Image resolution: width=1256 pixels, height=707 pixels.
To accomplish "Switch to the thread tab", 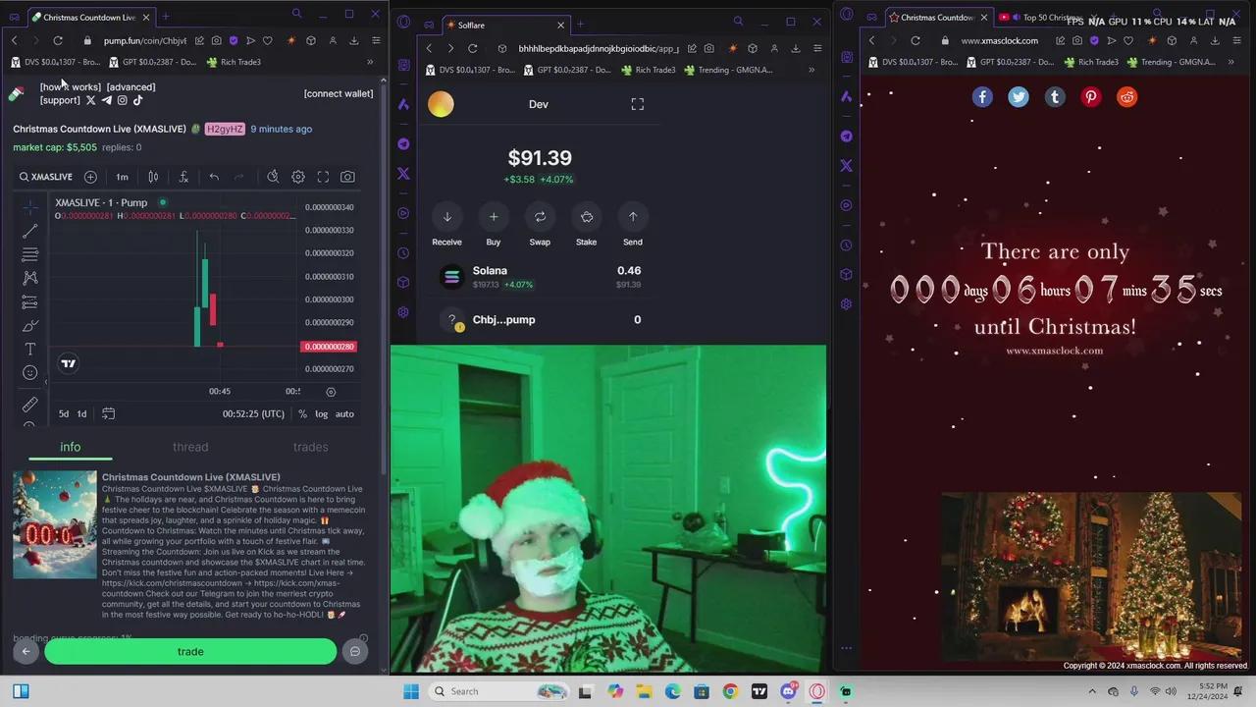I will click(x=190, y=447).
